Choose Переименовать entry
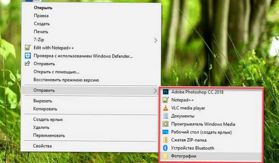The width and height of the screenshot is (279, 163). click(49, 136)
